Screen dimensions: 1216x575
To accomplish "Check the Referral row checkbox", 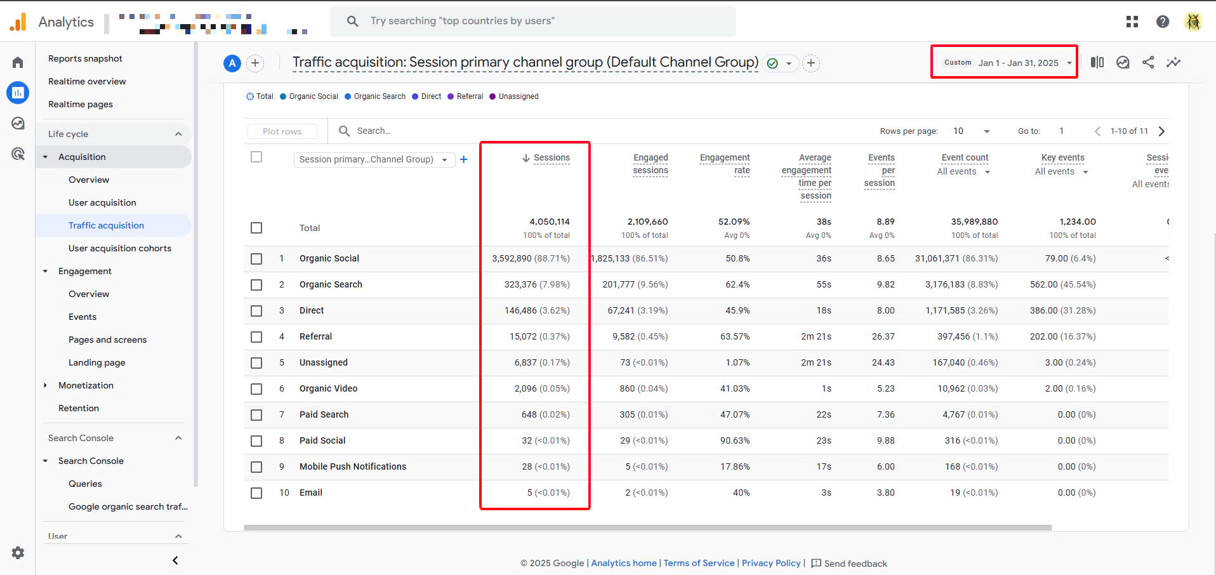I will (x=256, y=337).
